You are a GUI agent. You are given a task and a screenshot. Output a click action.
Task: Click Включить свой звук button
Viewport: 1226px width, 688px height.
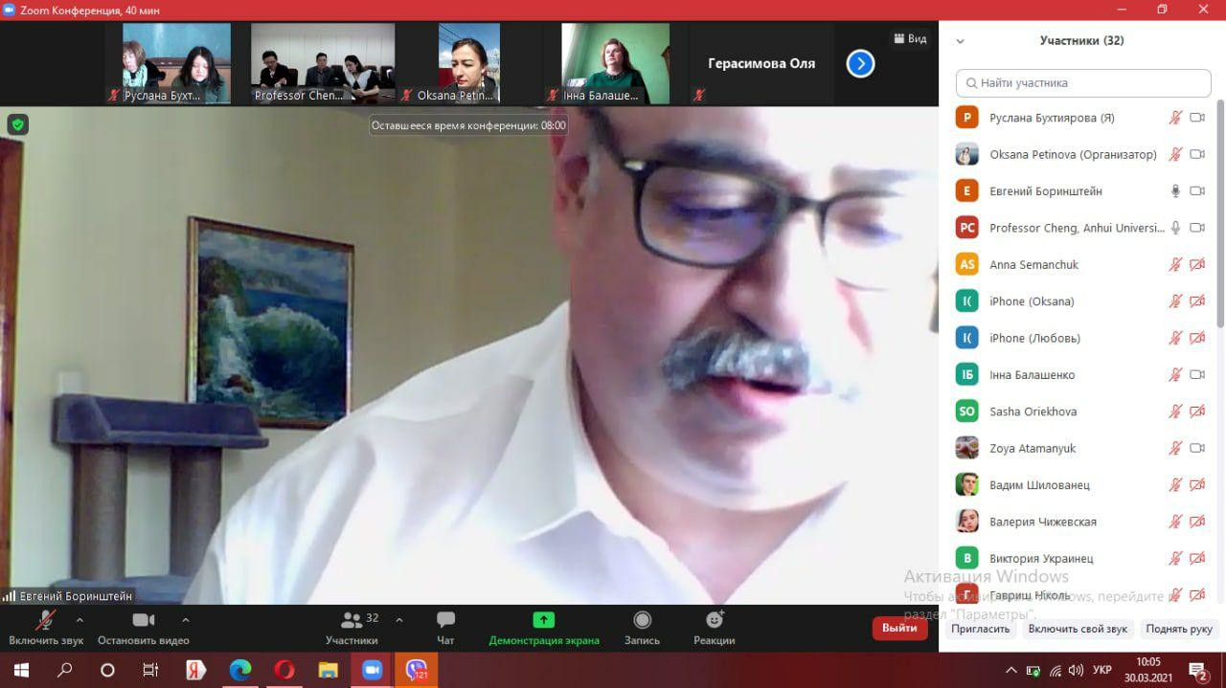1078,629
